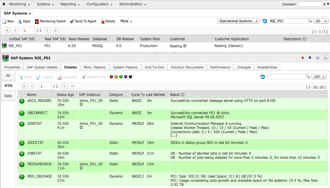Go to next page of checks list
This screenshot has width=330, height=188.
(64, 86)
